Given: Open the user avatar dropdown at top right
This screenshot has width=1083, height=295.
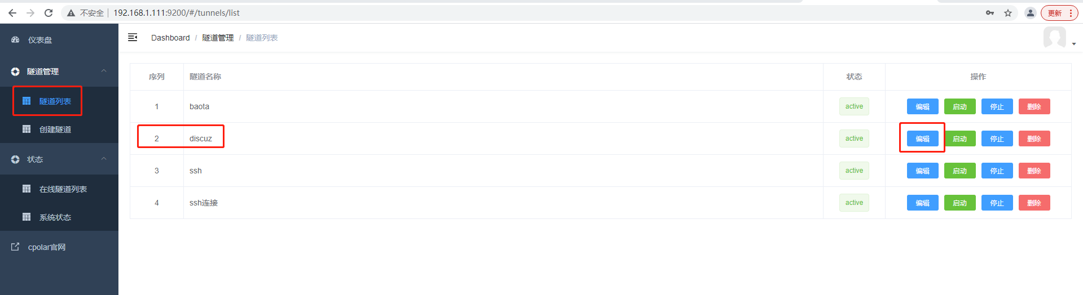Looking at the screenshot, I should tap(1059, 38).
